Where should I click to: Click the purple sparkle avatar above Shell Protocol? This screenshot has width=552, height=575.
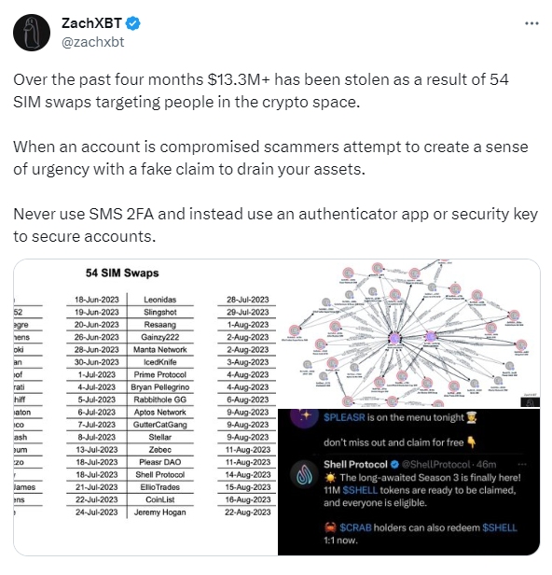(x=304, y=417)
